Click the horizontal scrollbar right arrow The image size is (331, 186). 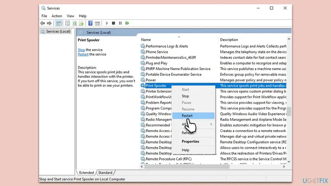click(x=284, y=166)
